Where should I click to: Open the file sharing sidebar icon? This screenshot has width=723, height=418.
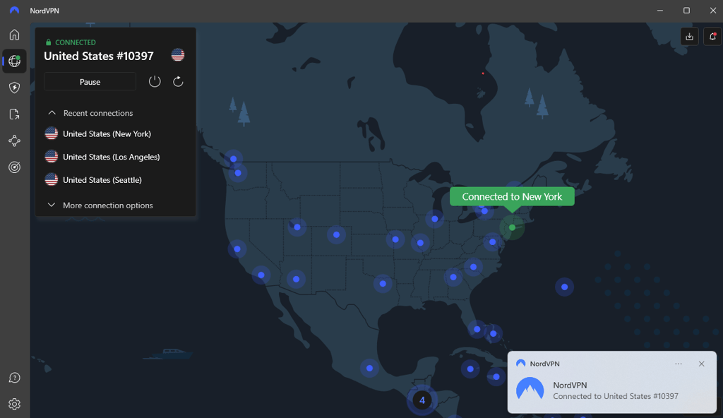[x=14, y=114]
